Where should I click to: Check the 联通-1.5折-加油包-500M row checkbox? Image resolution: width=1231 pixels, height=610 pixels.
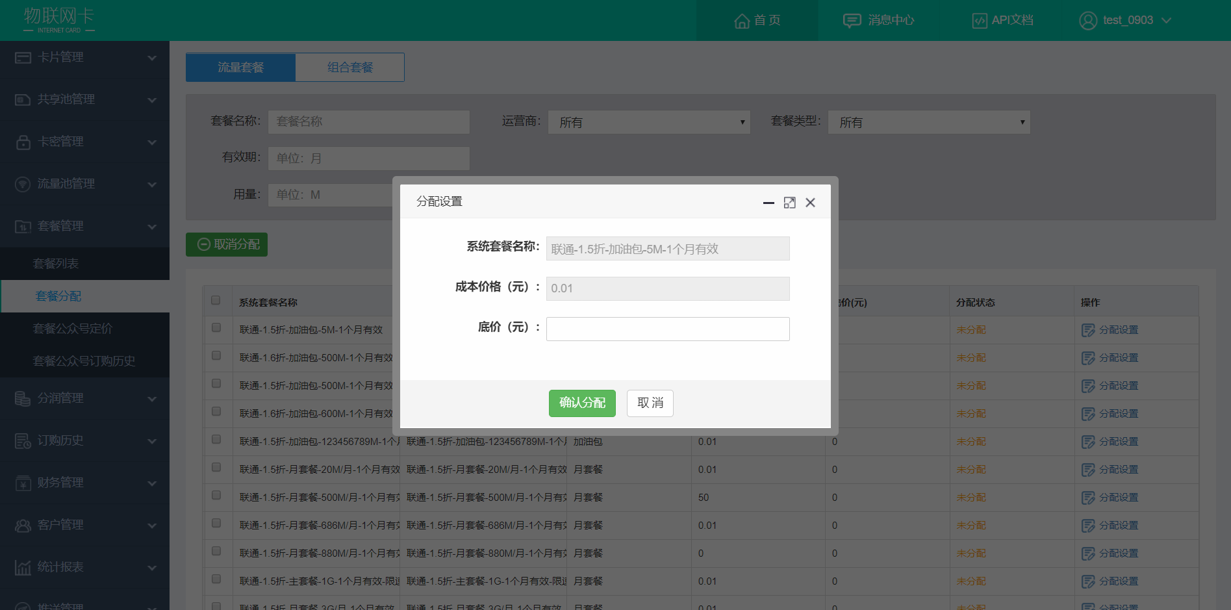(216, 383)
